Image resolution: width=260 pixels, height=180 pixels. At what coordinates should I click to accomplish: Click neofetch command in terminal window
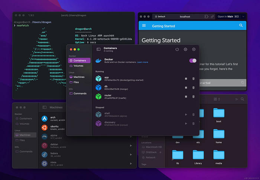[x=23, y=26]
